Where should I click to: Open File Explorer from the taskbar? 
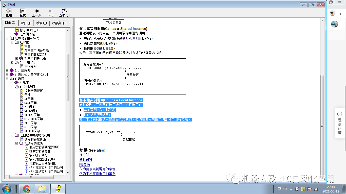[42, 189]
